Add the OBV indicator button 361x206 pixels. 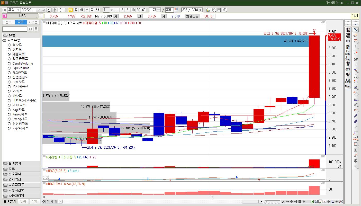tap(348, 69)
